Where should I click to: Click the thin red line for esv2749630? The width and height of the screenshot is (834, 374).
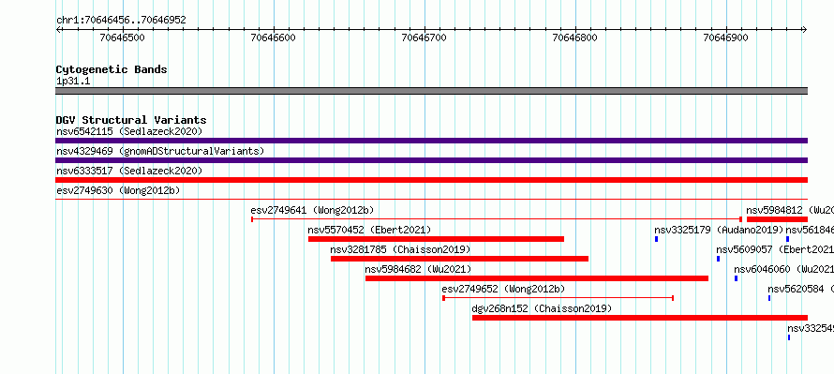click(x=431, y=200)
